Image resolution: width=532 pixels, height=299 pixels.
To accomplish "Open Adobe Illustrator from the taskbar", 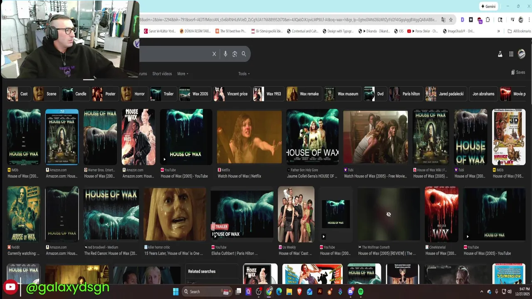I will click(x=320, y=292).
